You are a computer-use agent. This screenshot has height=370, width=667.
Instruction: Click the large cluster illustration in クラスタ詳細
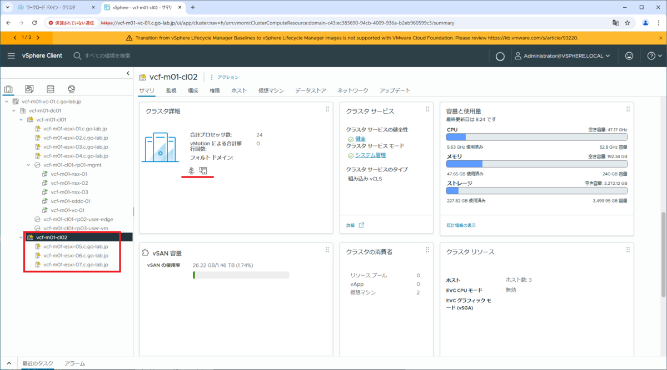tap(160, 147)
